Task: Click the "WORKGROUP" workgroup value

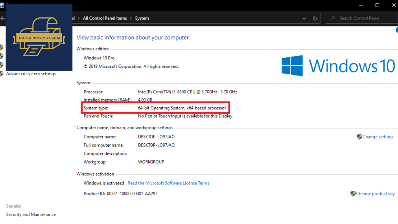Action: click(x=151, y=162)
